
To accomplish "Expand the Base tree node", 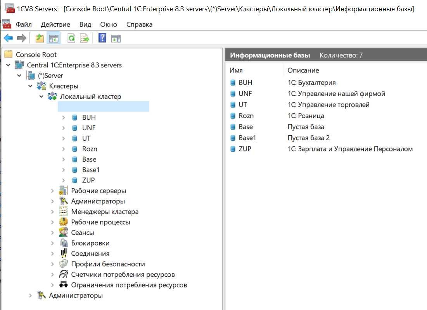I will click(64, 159).
